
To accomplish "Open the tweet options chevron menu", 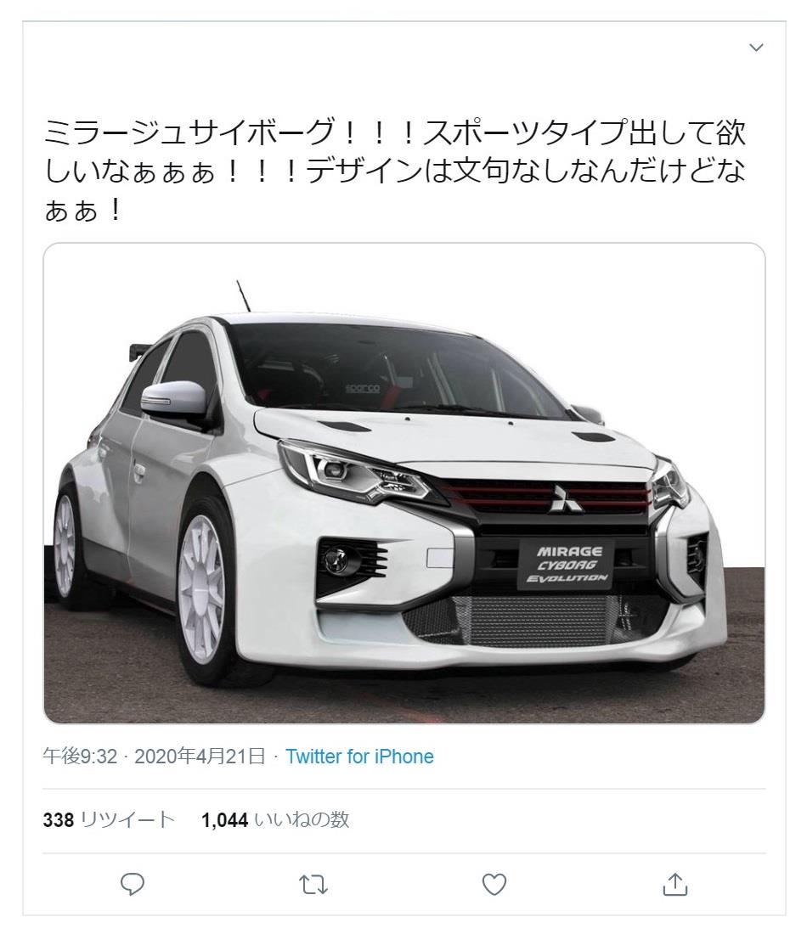I will tap(756, 47).
